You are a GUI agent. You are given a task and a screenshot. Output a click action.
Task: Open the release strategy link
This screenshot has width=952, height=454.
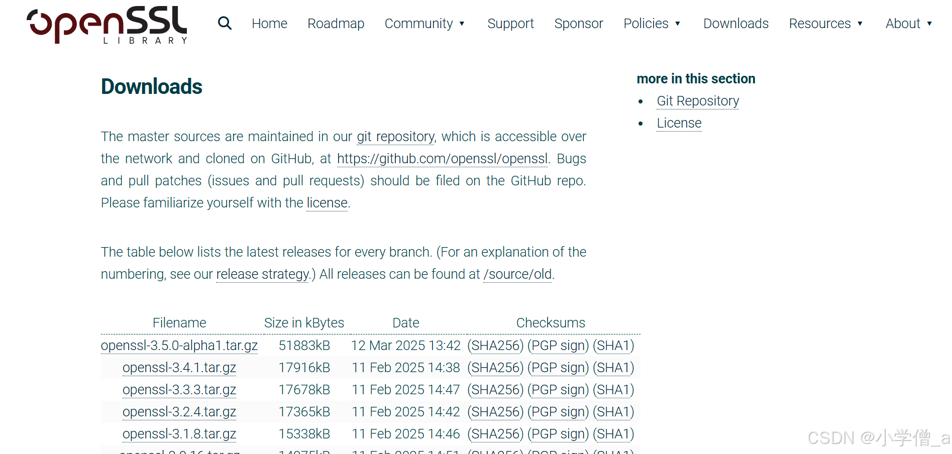(262, 274)
